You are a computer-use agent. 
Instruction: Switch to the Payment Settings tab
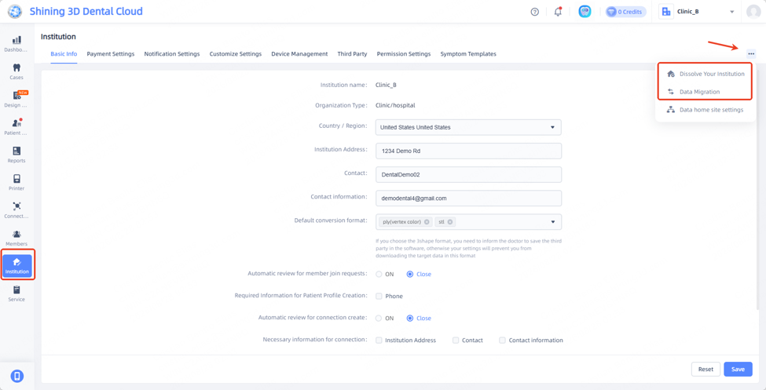click(x=111, y=53)
